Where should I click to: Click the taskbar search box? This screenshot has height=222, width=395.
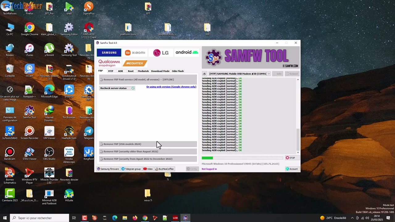coord(39,218)
